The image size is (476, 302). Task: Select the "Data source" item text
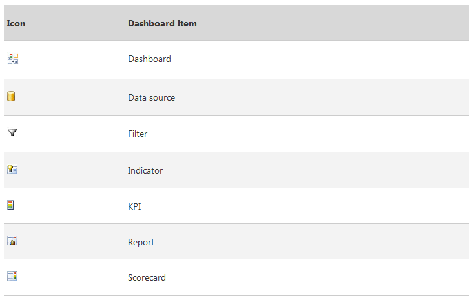coord(151,98)
